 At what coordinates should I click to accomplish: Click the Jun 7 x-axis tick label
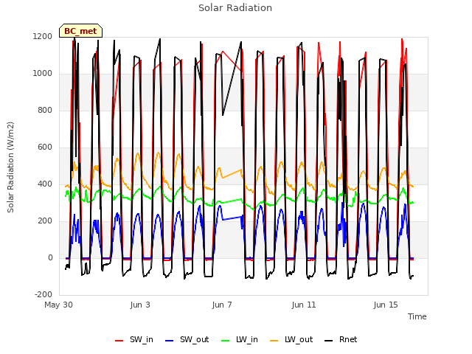pos(222,305)
